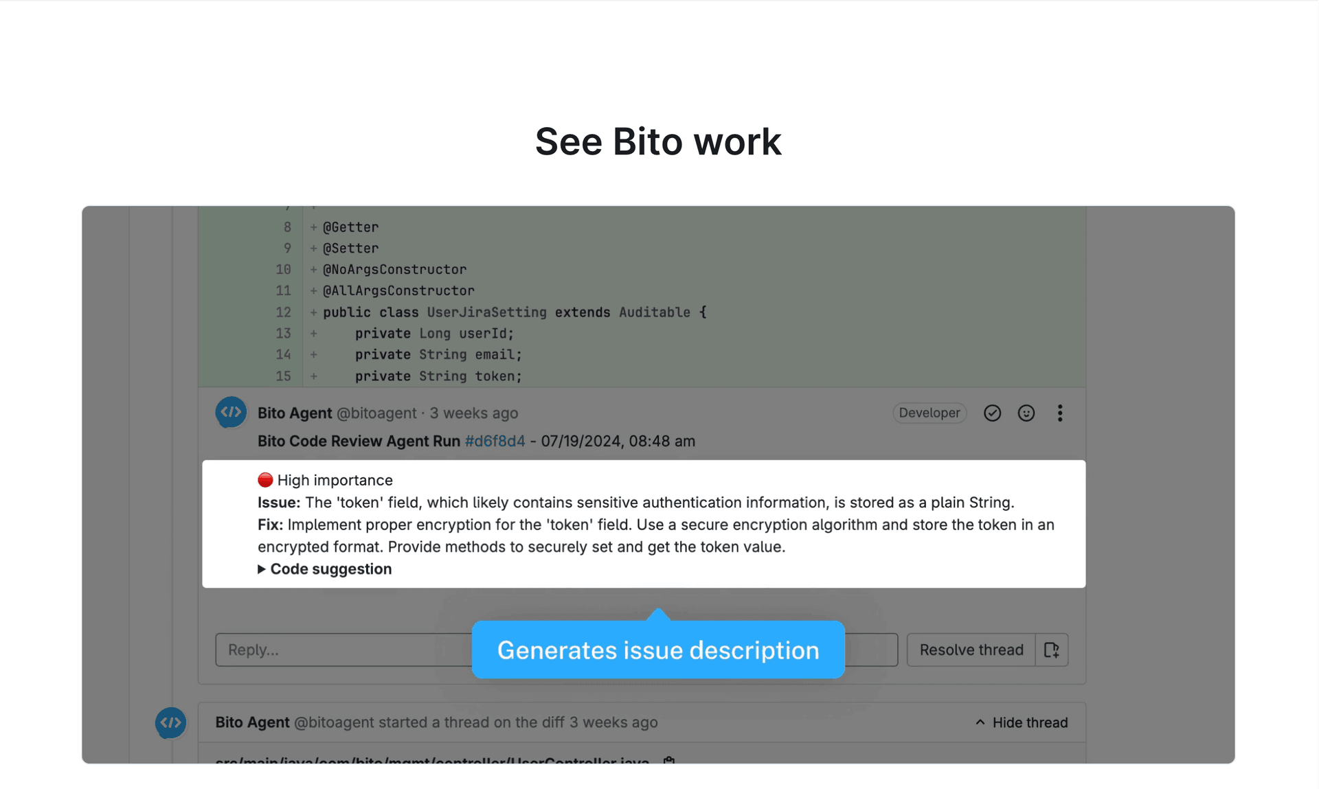The height and width of the screenshot is (789, 1319).
Task: Click the Bito Agent avatar beside the started-thread line
Action: (x=170, y=722)
